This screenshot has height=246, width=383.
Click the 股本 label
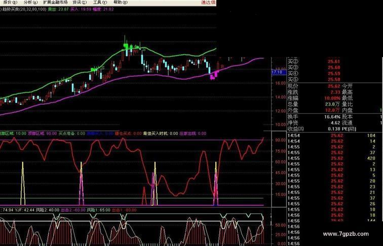click(347, 117)
